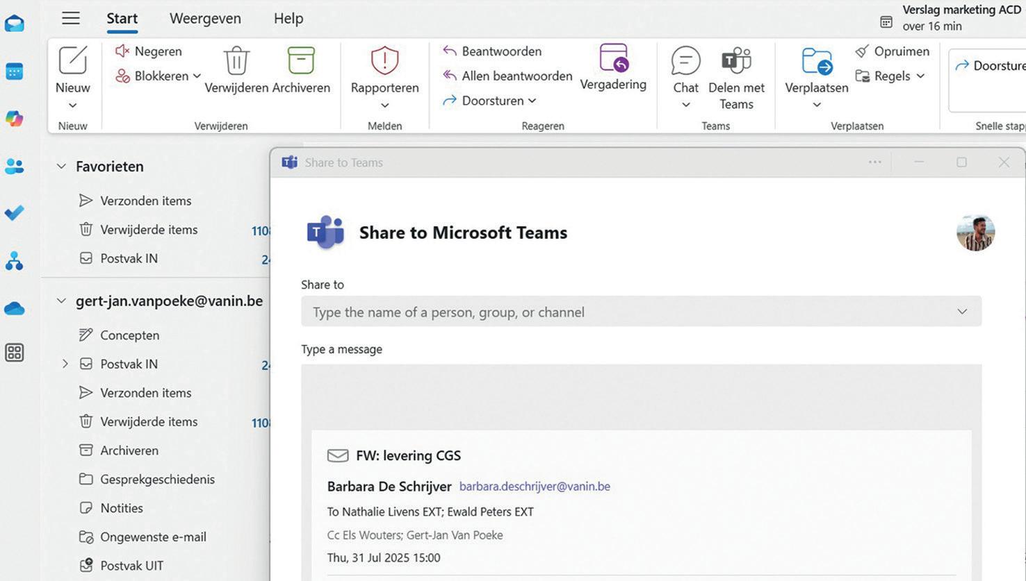Click the date Thu, 31 Jul 2025 15:00
The image size is (1026, 581).
[x=384, y=557]
